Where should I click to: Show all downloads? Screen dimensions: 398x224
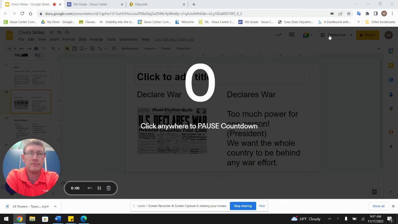pyautogui.click(x=378, y=206)
